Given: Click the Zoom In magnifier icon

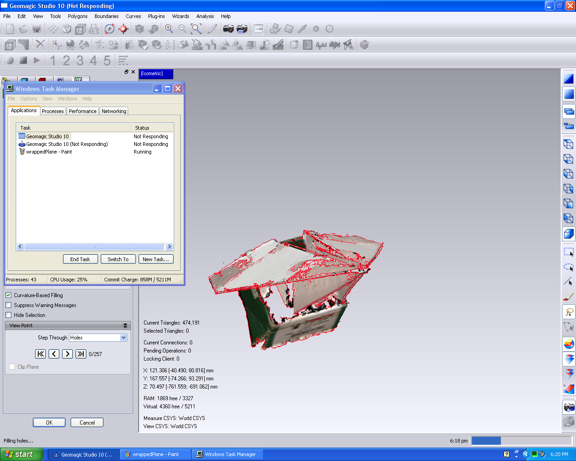Looking at the screenshot, I should coord(169,29).
